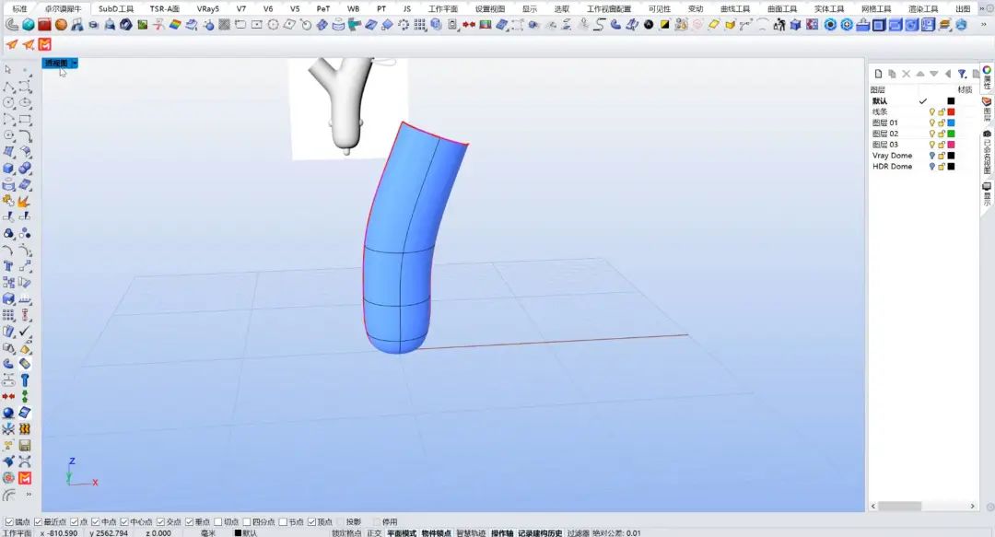Open the 透视图 viewport dropdown menu

coord(75,64)
